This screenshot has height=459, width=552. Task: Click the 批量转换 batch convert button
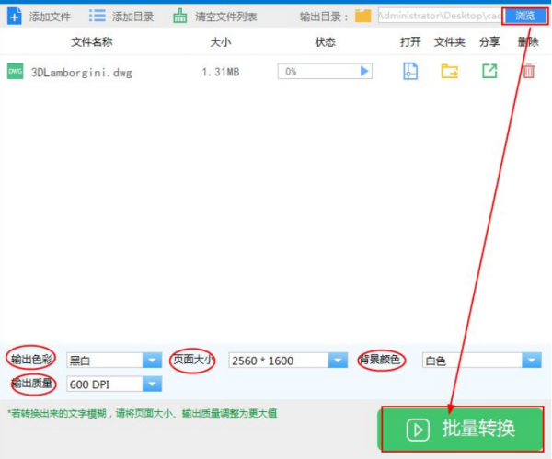tap(461, 429)
